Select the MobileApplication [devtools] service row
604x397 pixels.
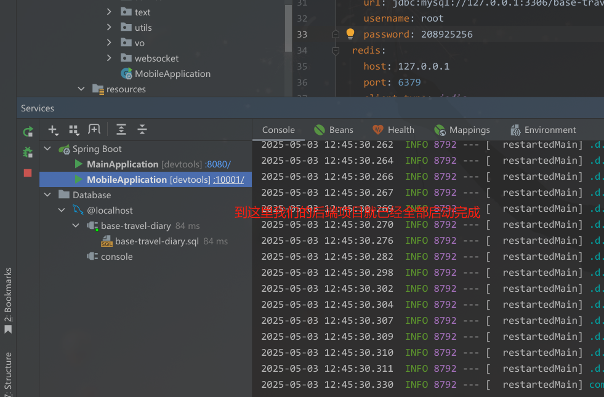pyautogui.click(x=145, y=180)
